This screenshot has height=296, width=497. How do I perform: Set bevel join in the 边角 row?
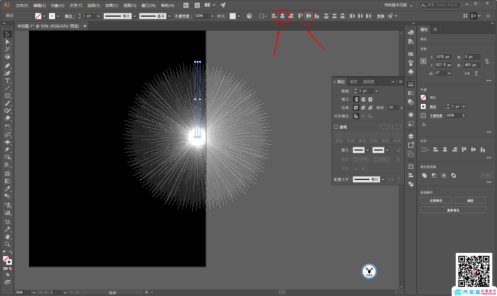point(370,108)
